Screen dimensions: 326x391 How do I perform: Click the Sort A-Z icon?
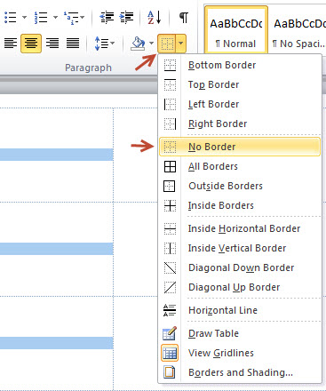click(155, 18)
